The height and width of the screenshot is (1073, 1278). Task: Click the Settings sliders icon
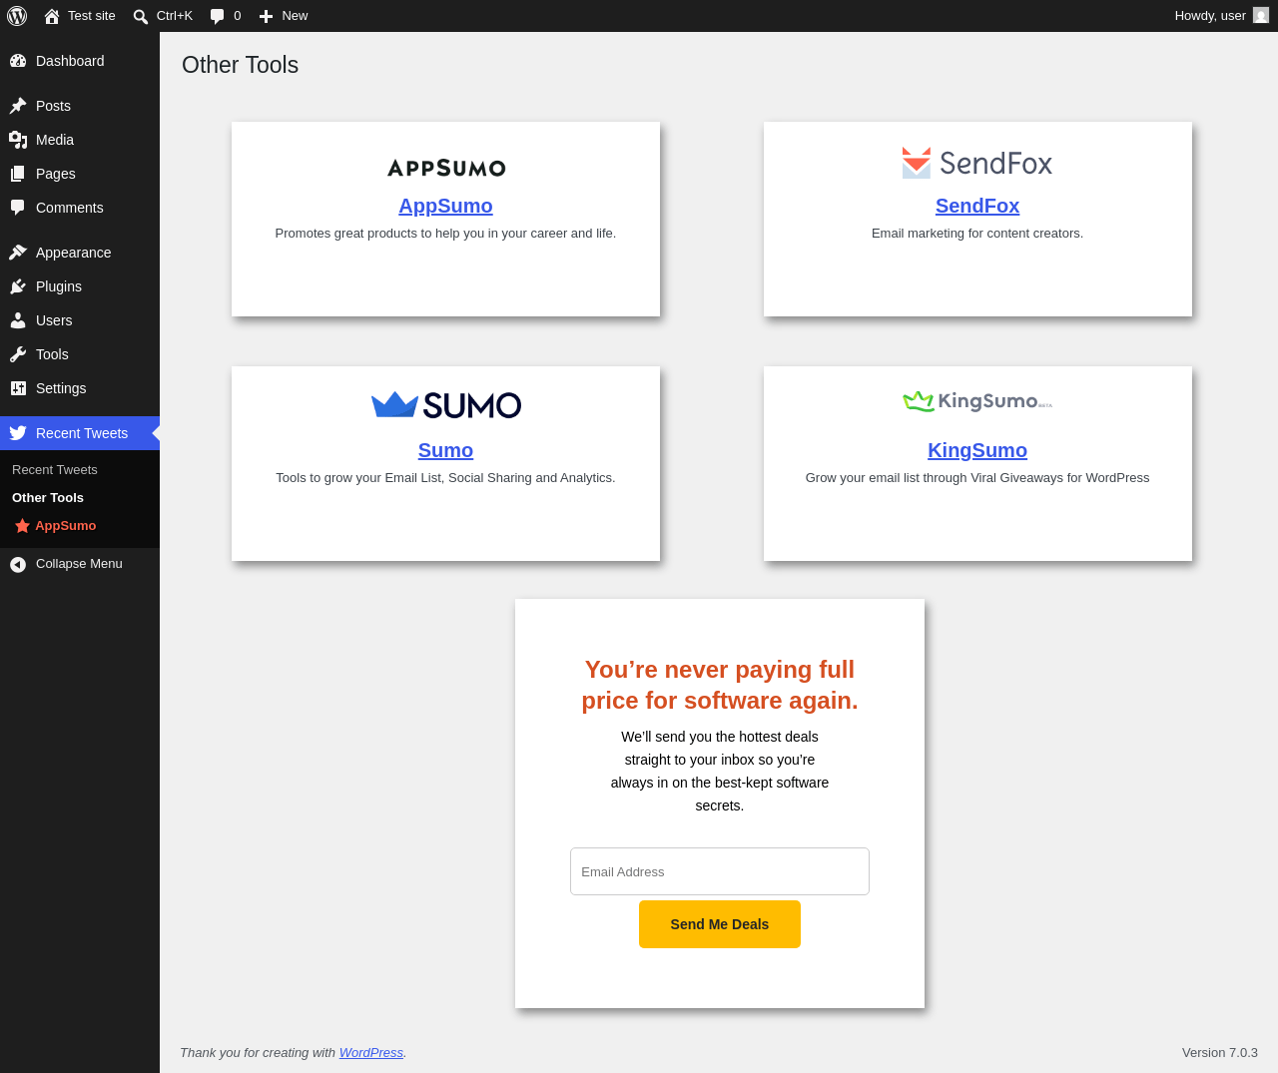[x=18, y=388]
